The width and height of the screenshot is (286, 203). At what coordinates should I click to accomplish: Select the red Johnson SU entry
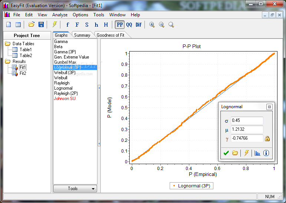(75, 99)
